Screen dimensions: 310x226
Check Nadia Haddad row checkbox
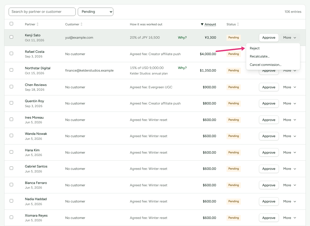pos(12,201)
